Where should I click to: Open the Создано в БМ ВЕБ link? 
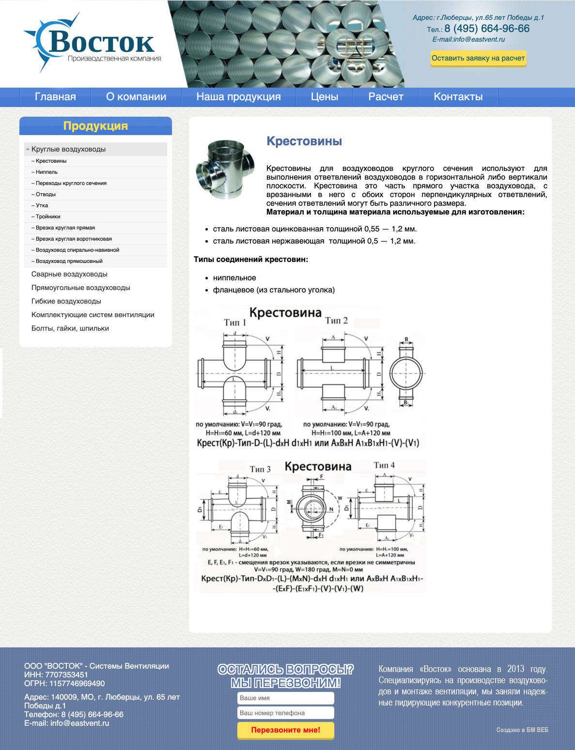pyautogui.click(x=522, y=730)
